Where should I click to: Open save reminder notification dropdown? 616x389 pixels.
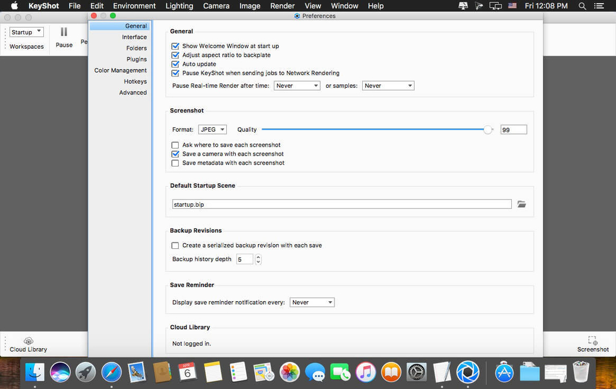tap(312, 302)
